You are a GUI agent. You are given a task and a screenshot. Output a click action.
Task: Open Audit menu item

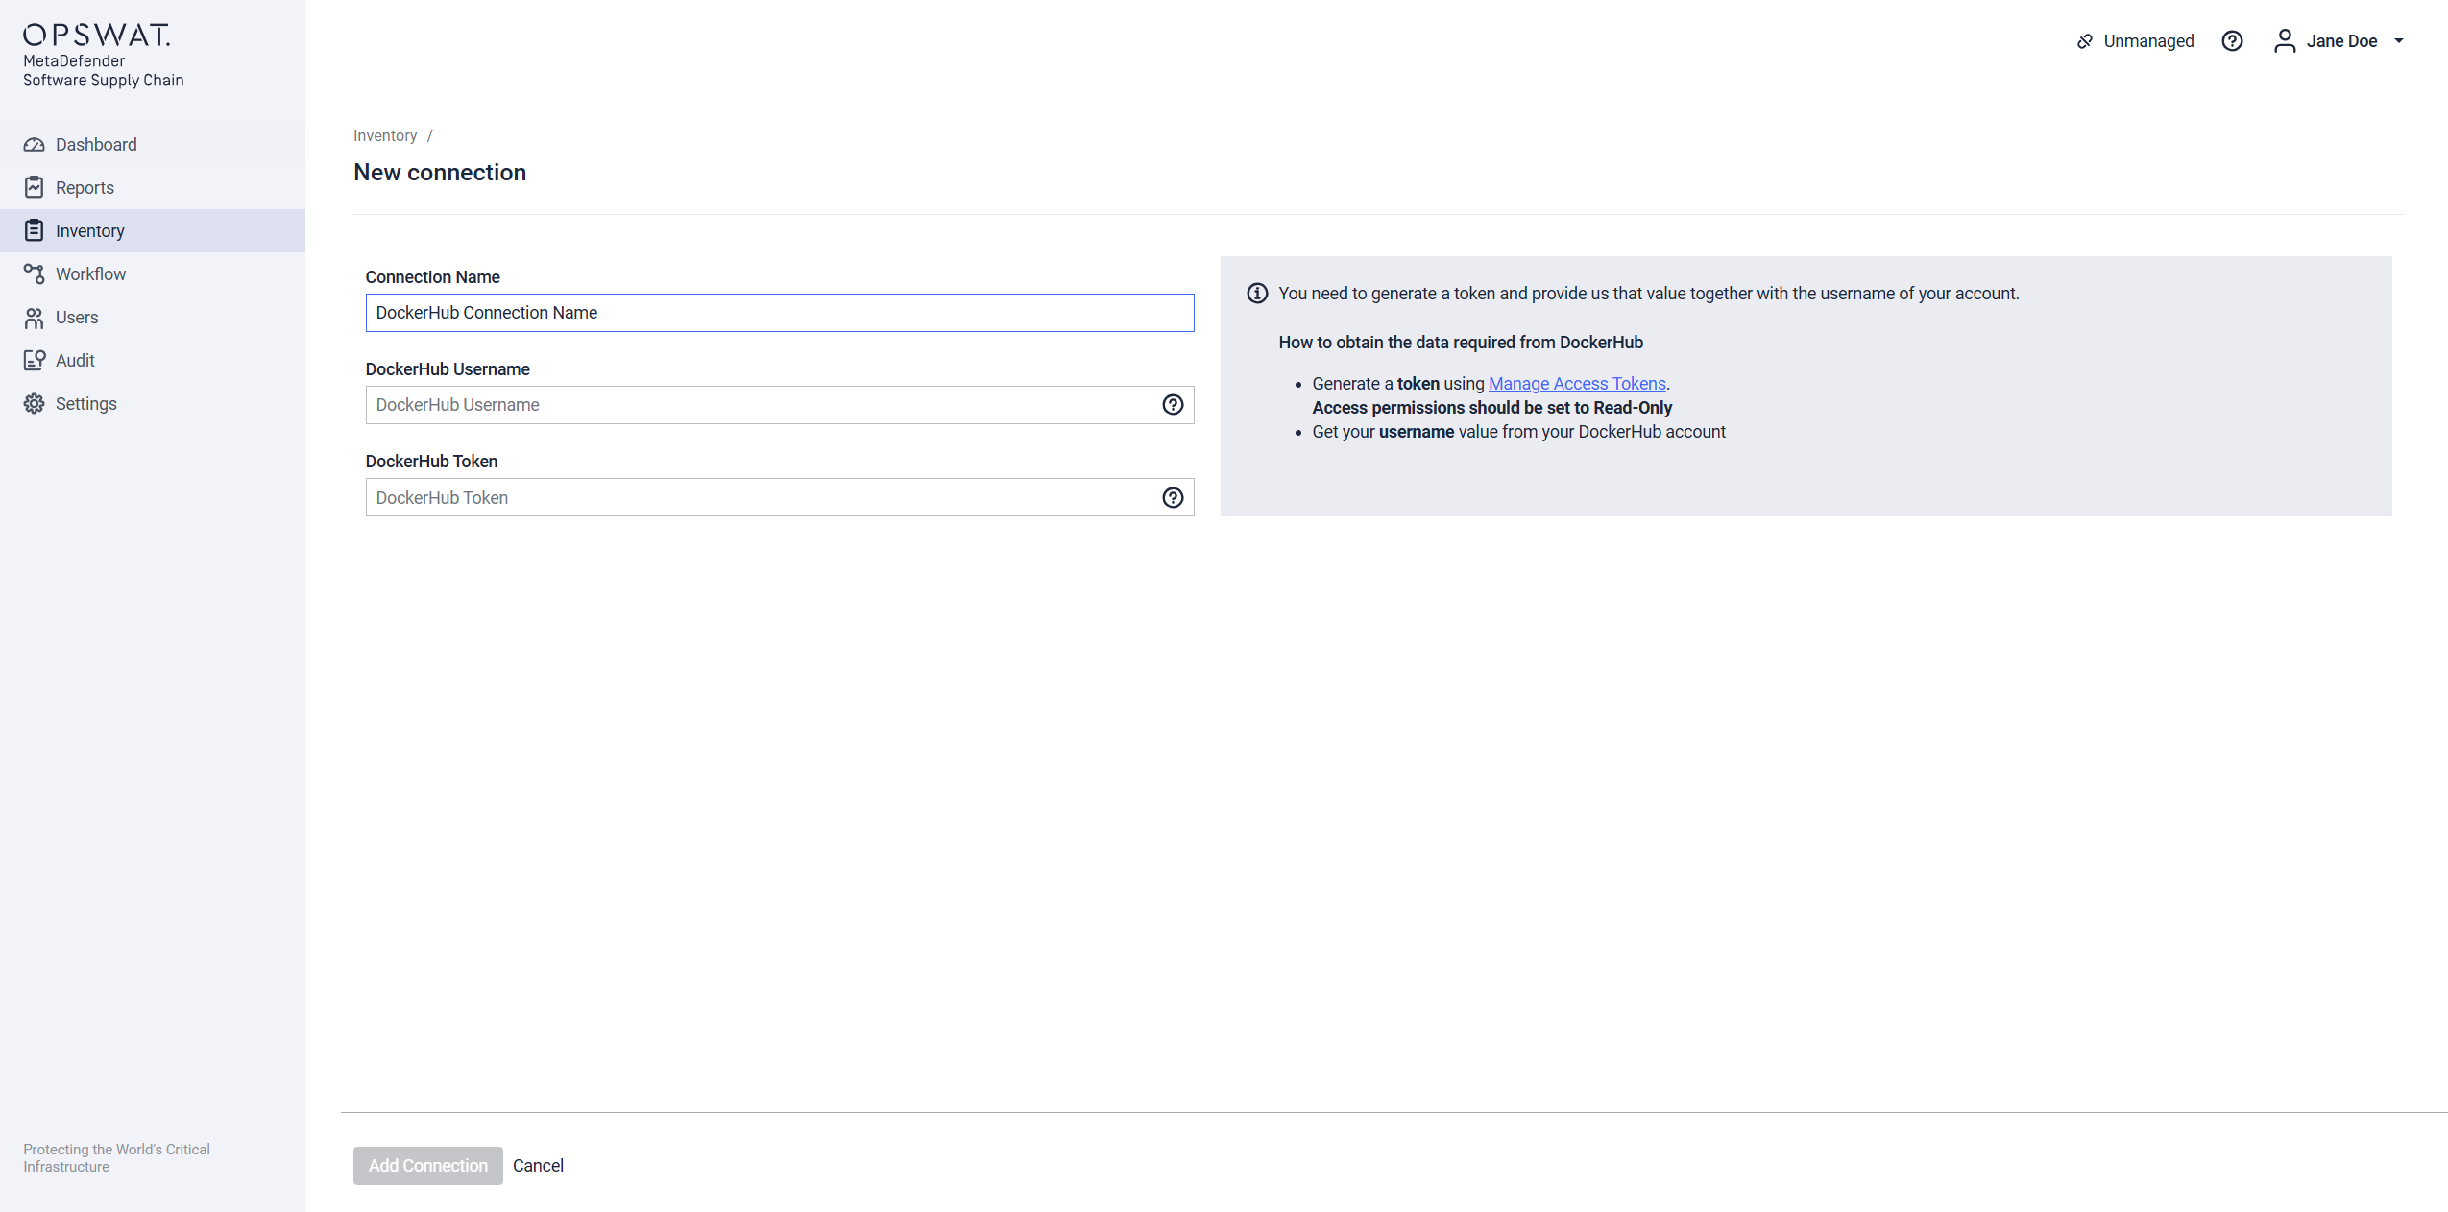point(153,361)
